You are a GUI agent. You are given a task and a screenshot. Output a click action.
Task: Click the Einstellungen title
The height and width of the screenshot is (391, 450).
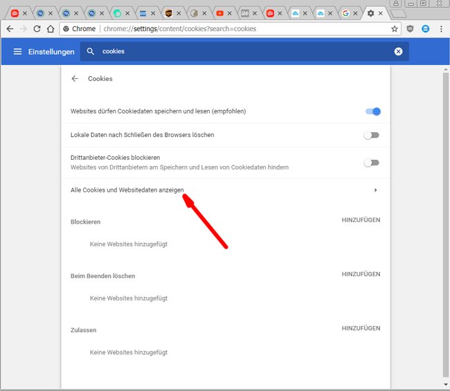[51, 52]
